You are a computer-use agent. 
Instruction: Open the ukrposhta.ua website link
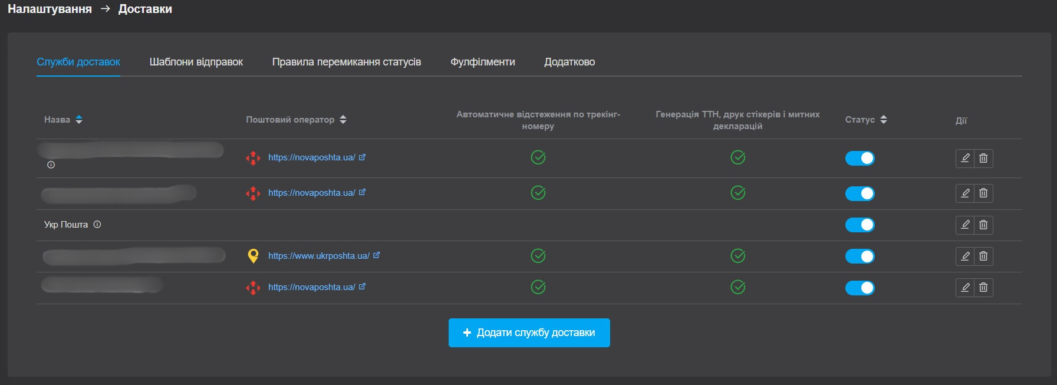click(318, 256)
